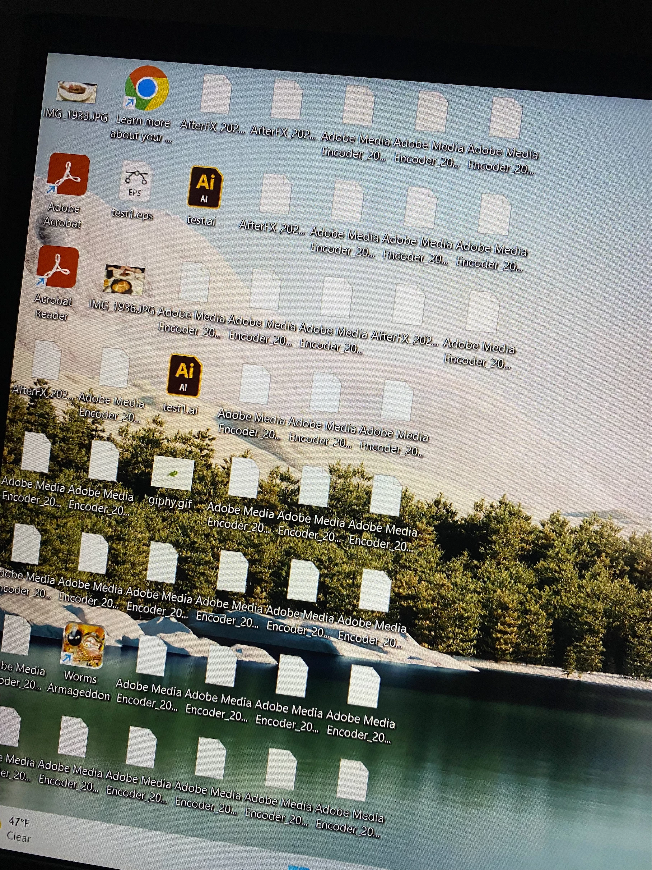This screenshot has height=870, width=652.
Task: Select the giphy.gif file icon
Action: 173,474
